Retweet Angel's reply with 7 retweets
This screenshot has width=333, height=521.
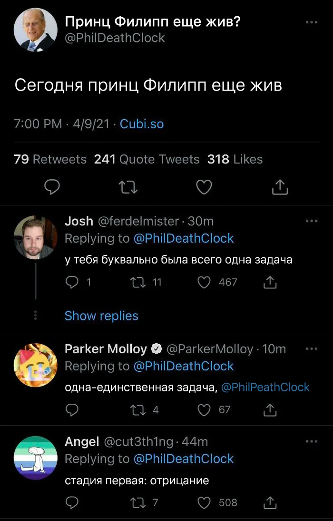tap(137, 502)
